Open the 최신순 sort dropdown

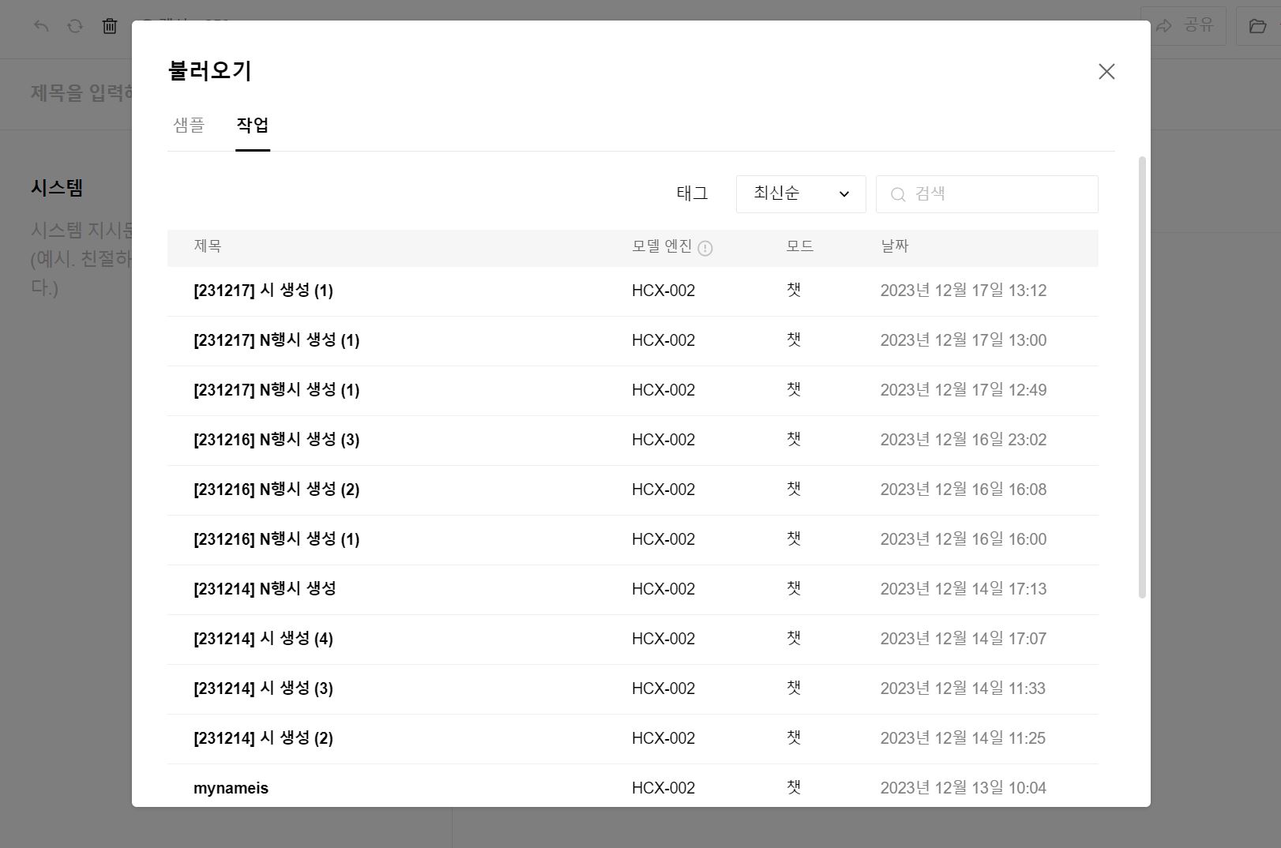click(801, 193)
